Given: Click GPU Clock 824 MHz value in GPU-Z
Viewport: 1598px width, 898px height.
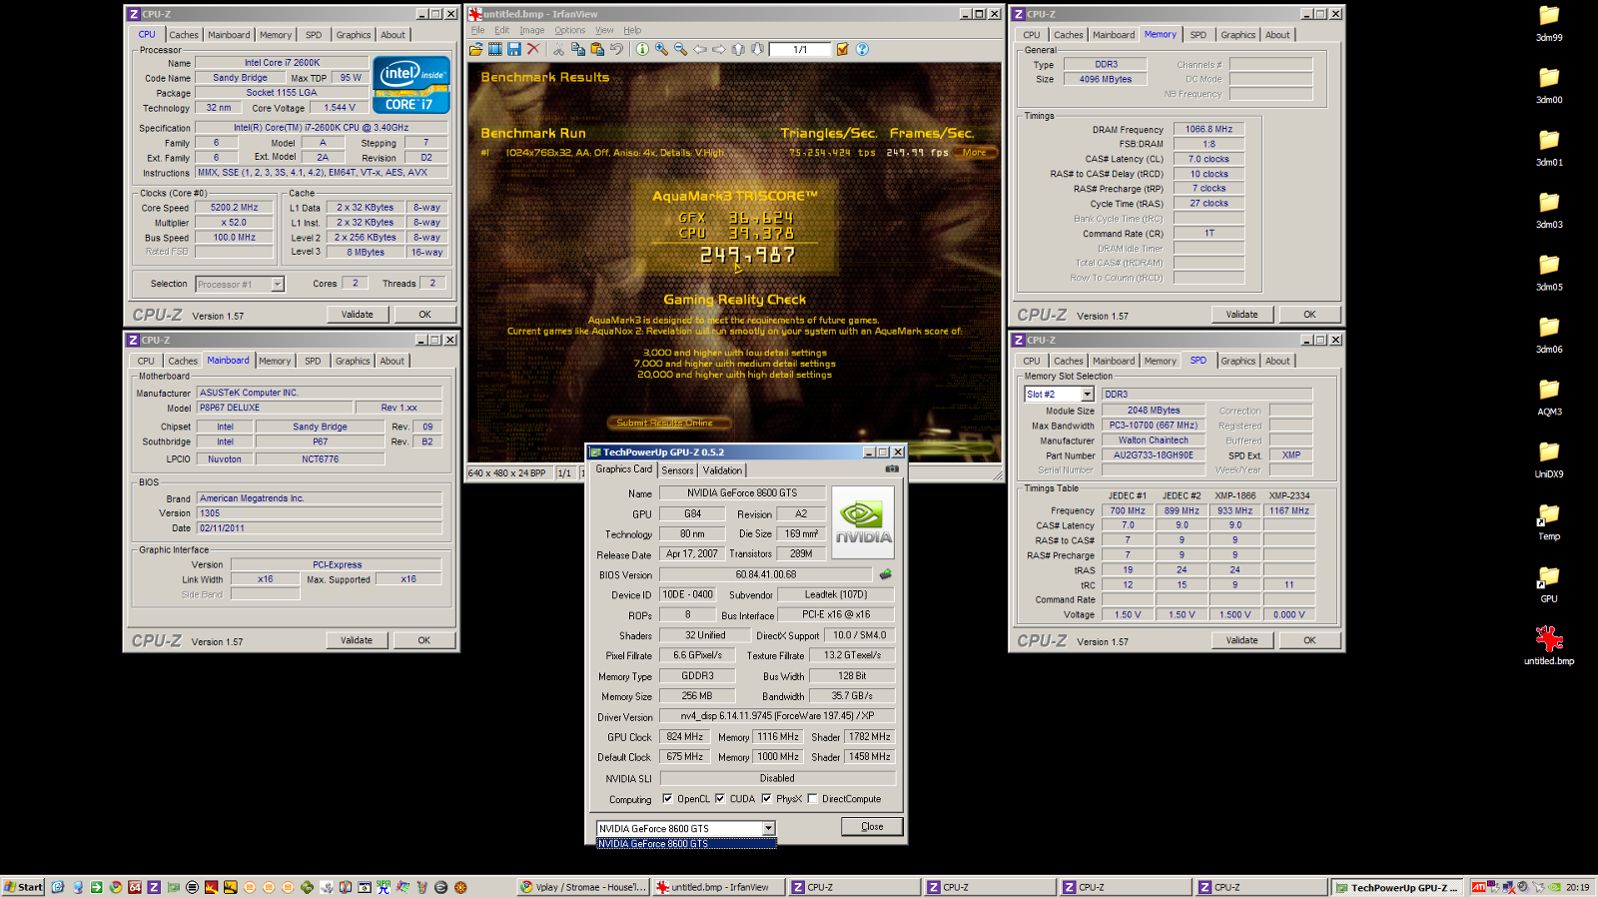Looking at the screenshot, I should click(685, 737).
